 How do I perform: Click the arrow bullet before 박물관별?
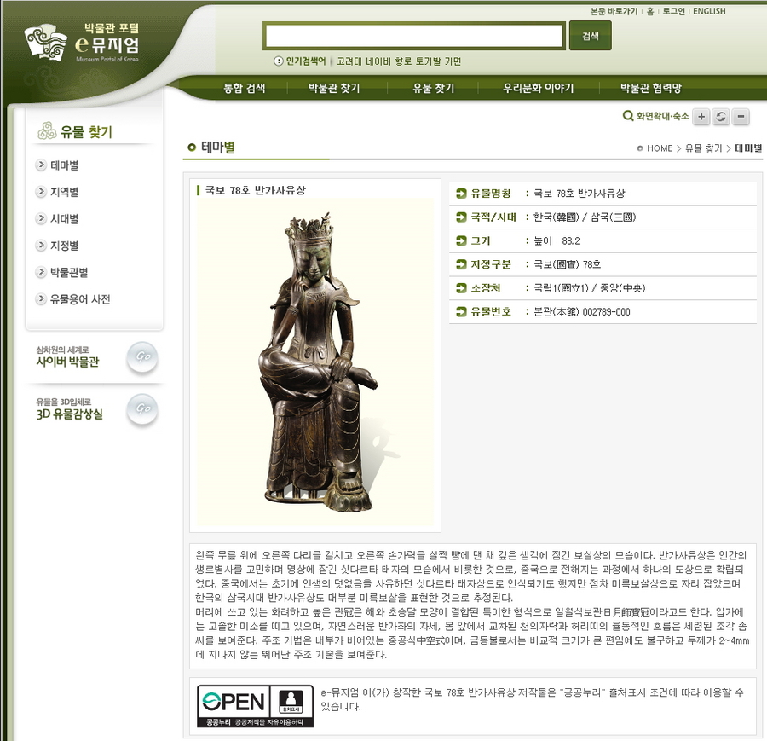point(41,272)
